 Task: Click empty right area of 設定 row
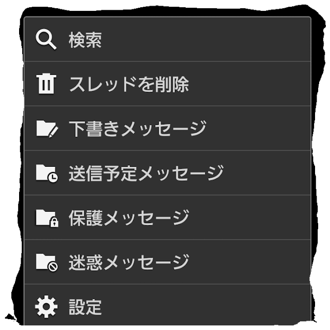(x=206, y=307)
